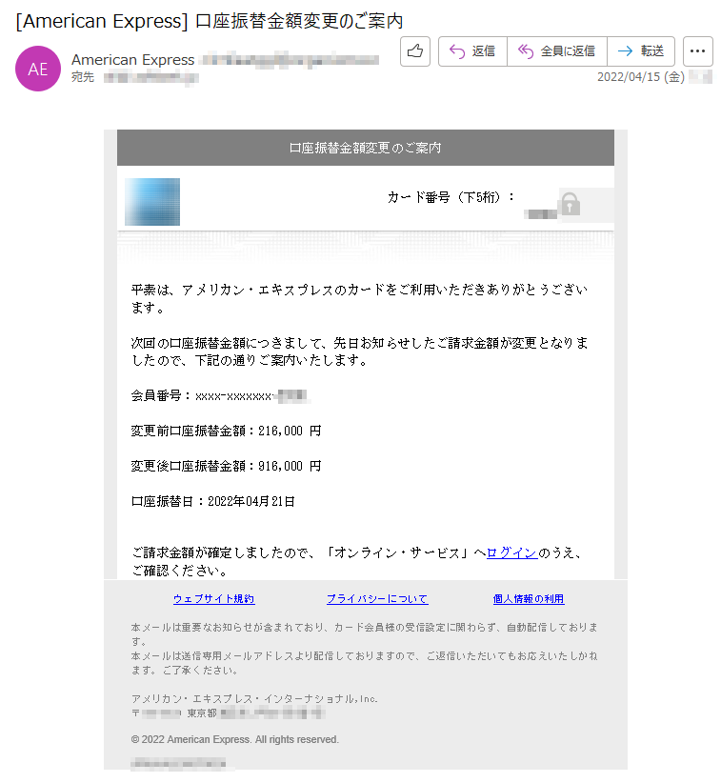Click アメリカン・エキスプレス・インターナショナル, Inc. text
This screenshot has width=721, height=783.
click(254, 698)
